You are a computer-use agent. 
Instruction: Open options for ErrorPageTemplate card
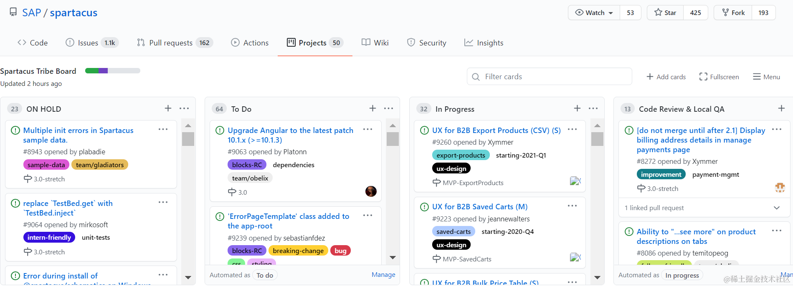click(368, 216)
